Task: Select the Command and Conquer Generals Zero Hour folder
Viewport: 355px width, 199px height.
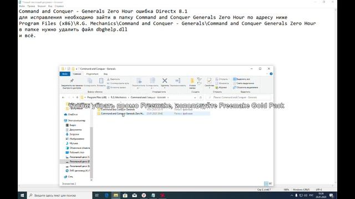Action: click(153, 113)
